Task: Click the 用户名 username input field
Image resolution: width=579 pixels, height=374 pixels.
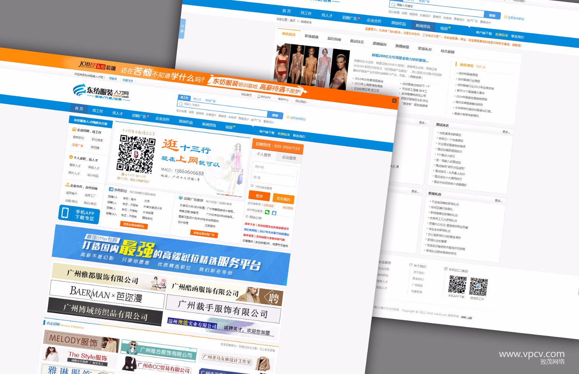Action: pos(274,168)
